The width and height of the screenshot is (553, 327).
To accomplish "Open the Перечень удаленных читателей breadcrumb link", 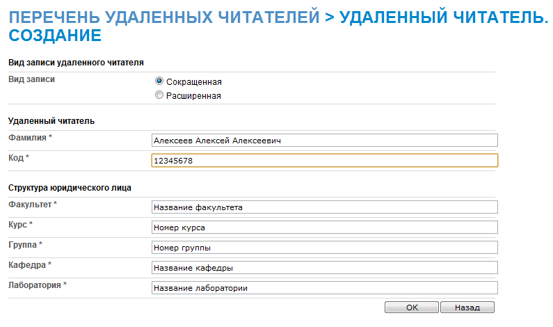I will [164, 17].
